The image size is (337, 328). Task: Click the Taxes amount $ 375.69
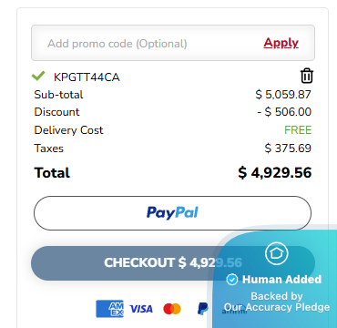pyautogui.click(x=288, y=149)
